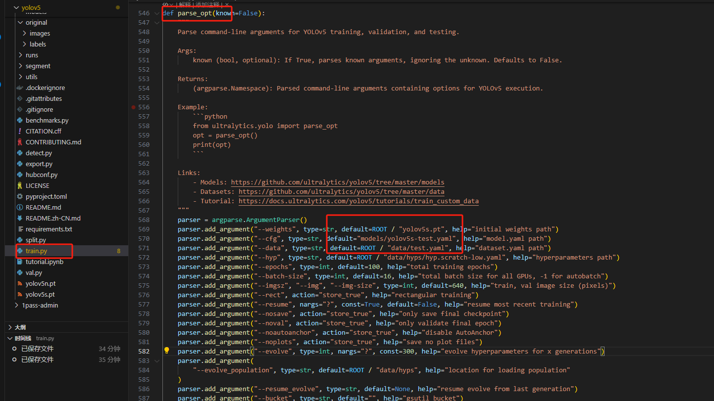Click "data/test.yaml" string on line 571
Screen dimensions: 714x401
click(x=417, y=248)
